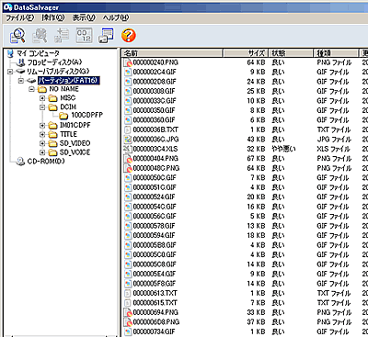Image resolution: width=368 pixels, height=337 pixels.
Task: Click the JPG ファイル type cell
Action: pyautogui.click(x=334, y=140)
